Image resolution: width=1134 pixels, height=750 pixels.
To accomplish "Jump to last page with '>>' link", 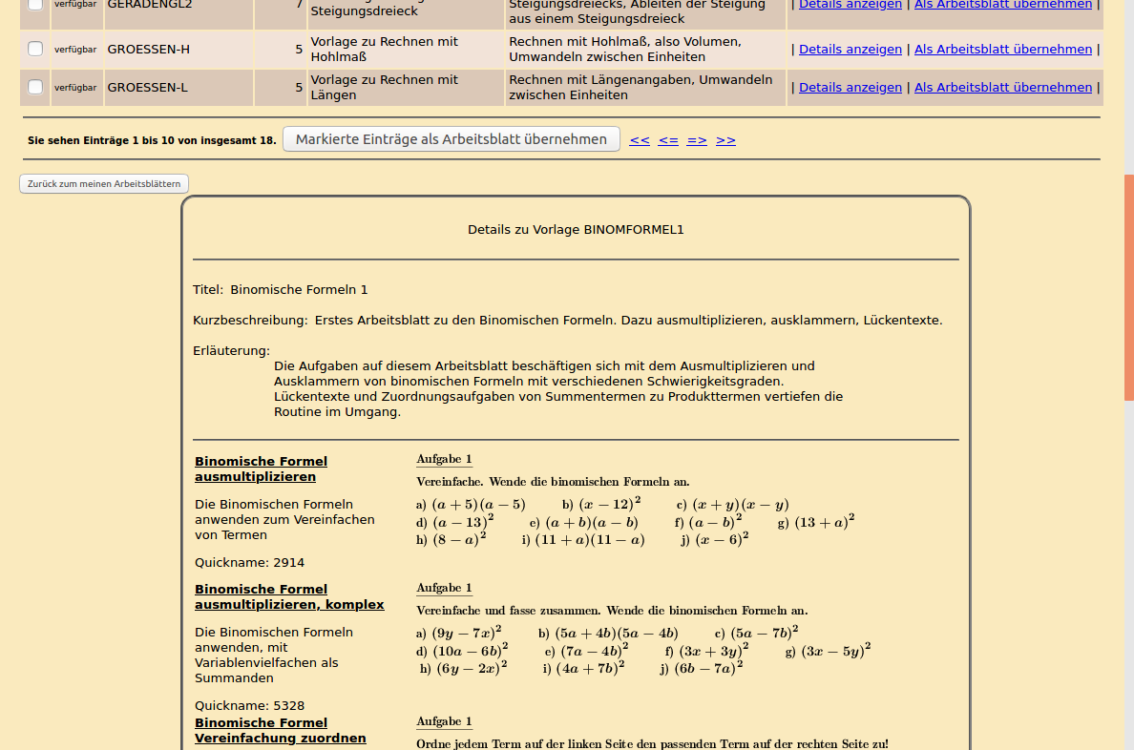I will pyautogui.click(x=725, y=140).
